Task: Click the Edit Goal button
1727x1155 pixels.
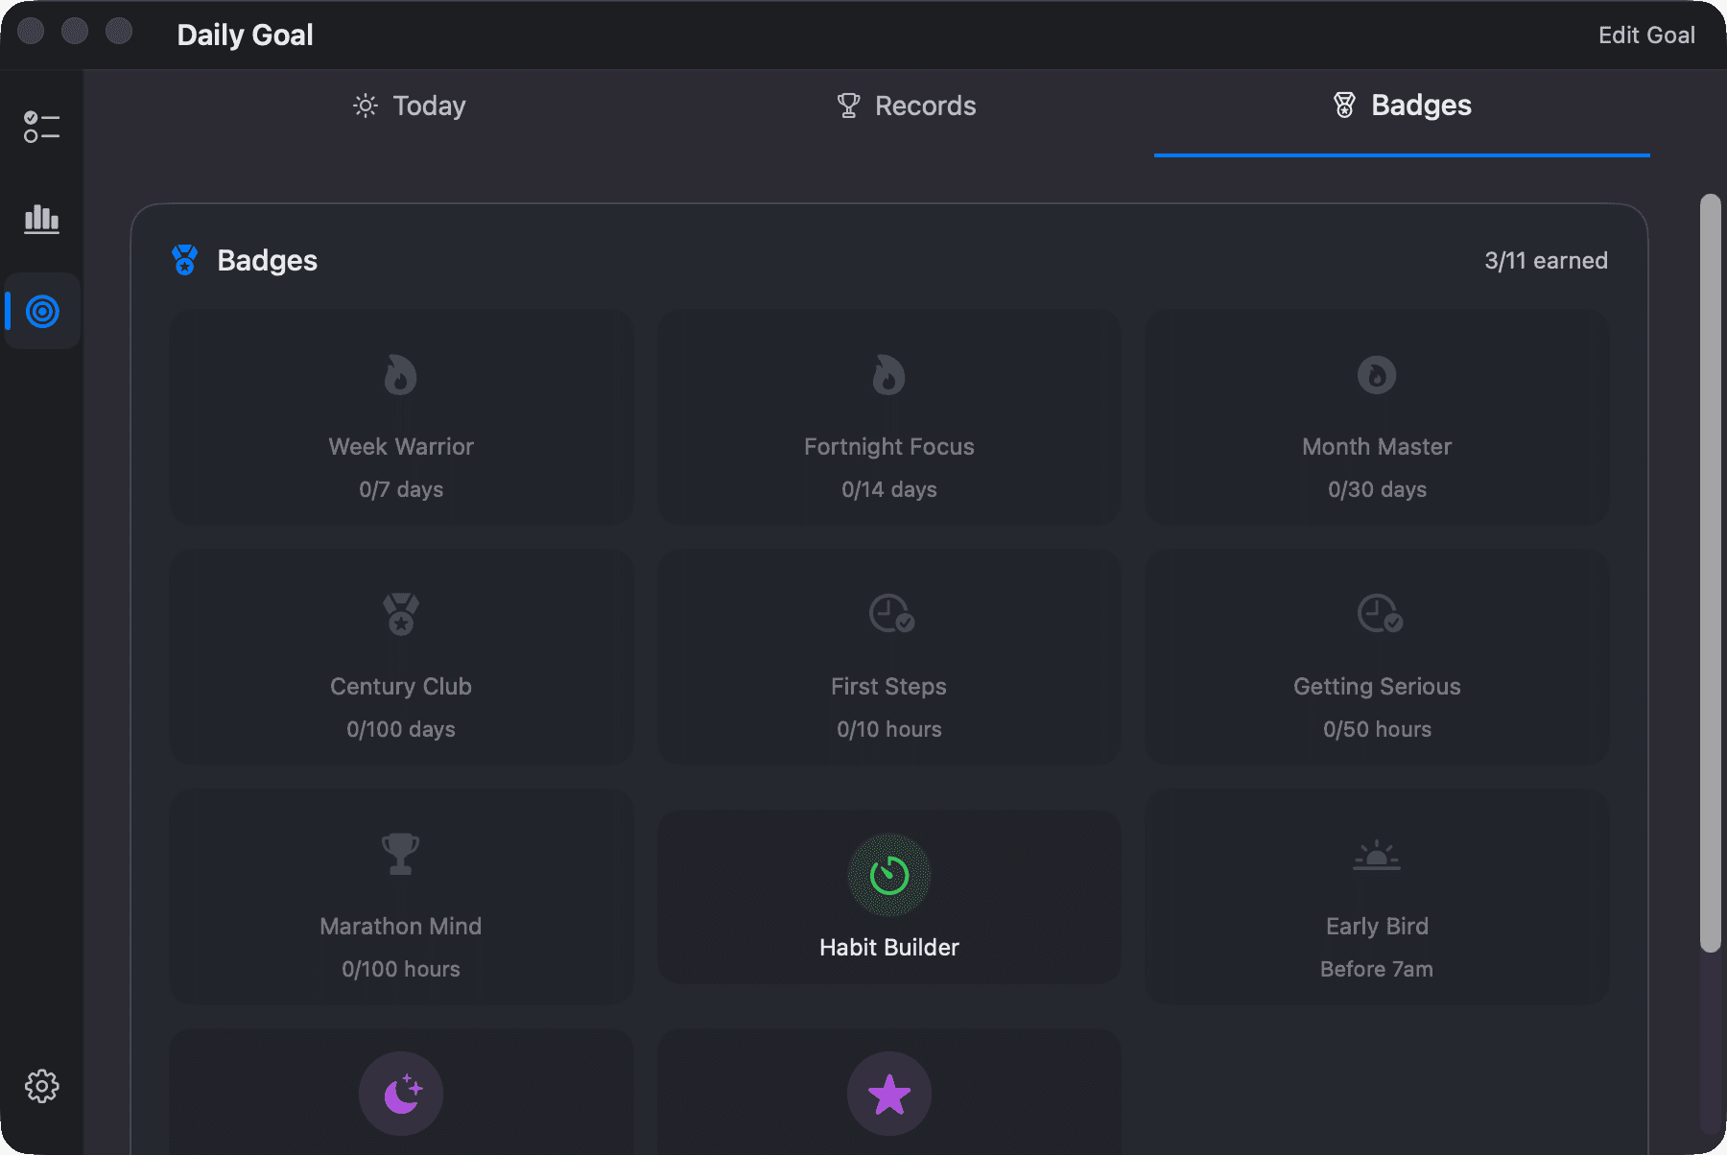Action: pyautogui.click(x=1646, y=35)
